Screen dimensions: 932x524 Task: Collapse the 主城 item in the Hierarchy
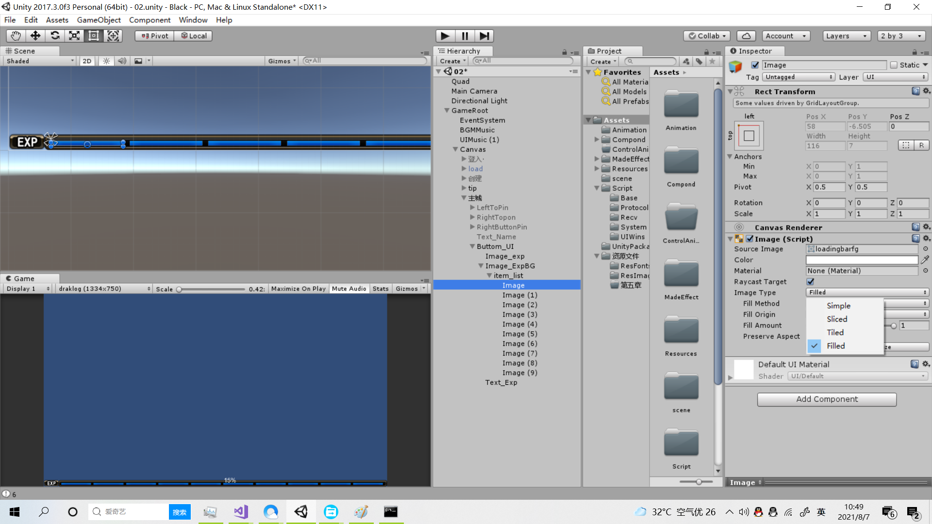(464, 197)
